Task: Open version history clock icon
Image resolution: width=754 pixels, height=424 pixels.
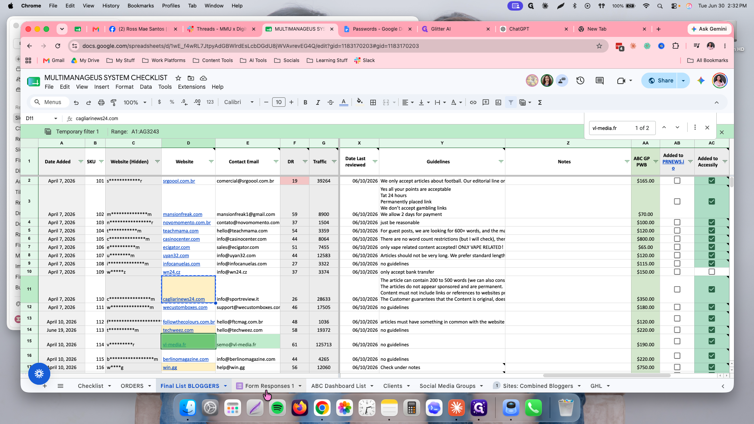Action: [580, 80]
